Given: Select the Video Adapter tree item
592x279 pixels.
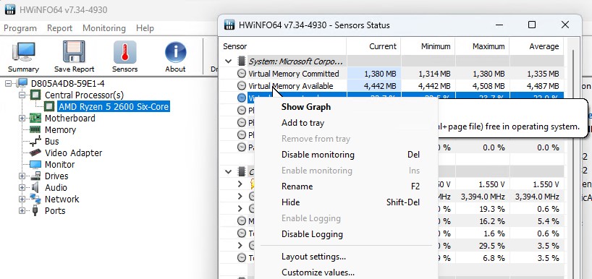Looking at the screenshot, I should 73,153.
